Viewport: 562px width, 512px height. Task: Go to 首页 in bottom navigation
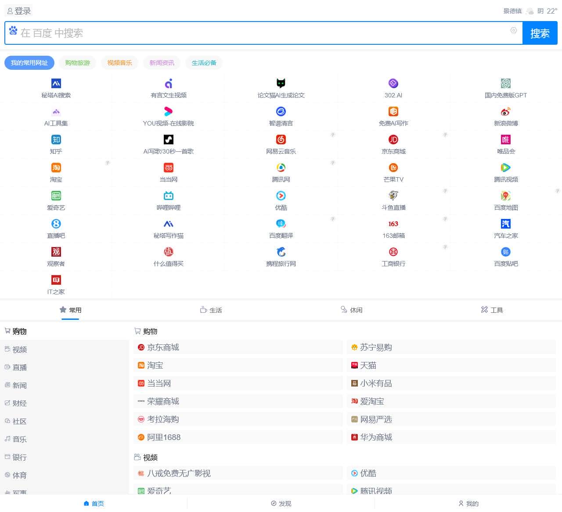pos(94,504)
